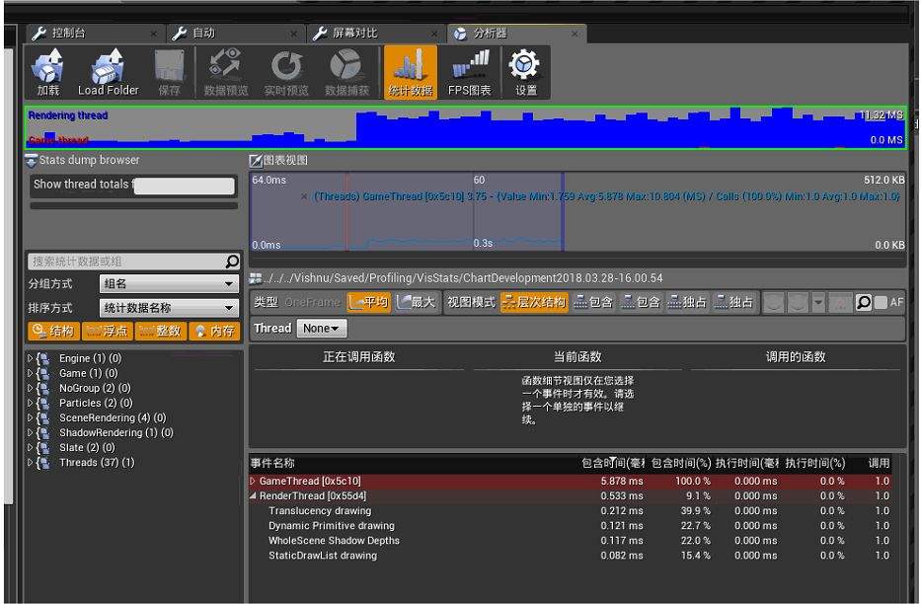Remove the GameThread graph track with its x
Screen dimensions: 921x604
click(304, 196)
